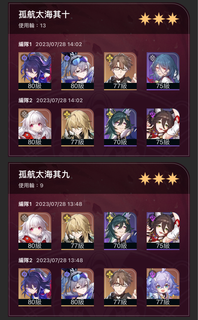The height and width of the screenshot is (320, 198).
Task: Tap Seele's portrait in 孤航太海其十 編隊1
Action: [35, 71]
